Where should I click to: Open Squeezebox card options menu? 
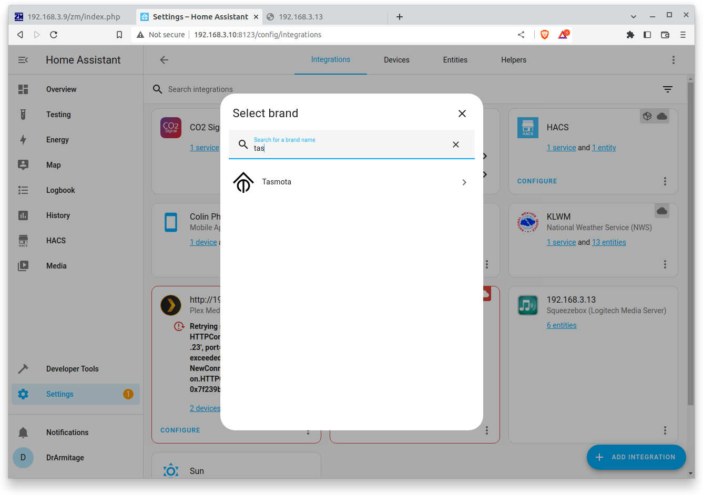pyautogui.click(x=665, y=430)
